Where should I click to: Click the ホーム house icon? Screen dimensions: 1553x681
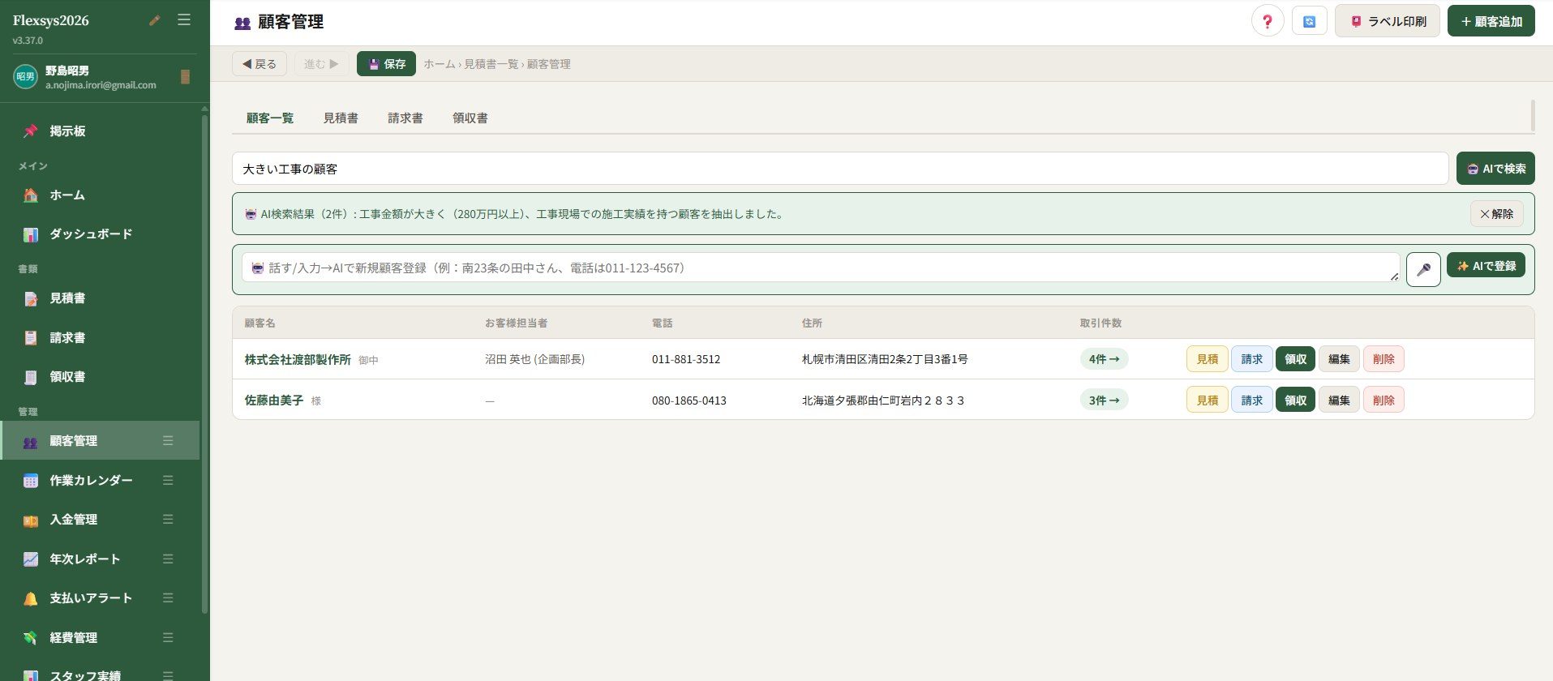[31, 195]
